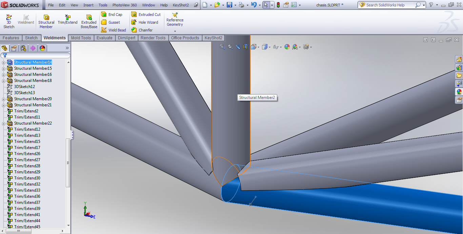
Task: Expand Structural Member22 tree node
Action: [4, 123]
